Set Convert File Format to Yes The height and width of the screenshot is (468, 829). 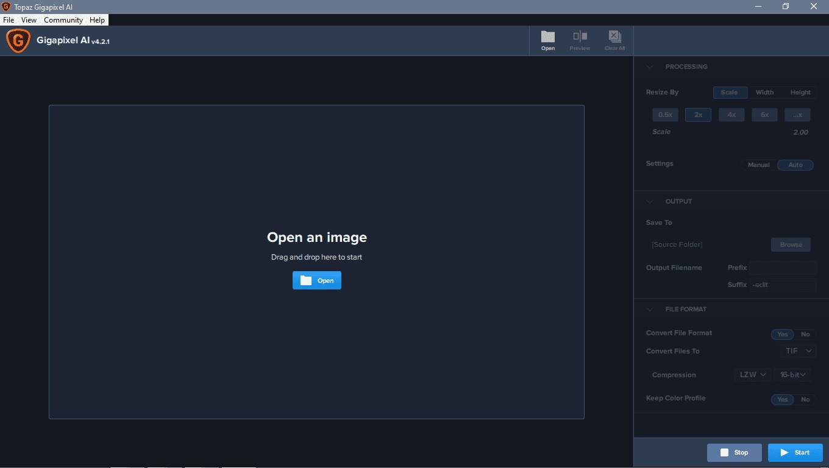[783, 335]
